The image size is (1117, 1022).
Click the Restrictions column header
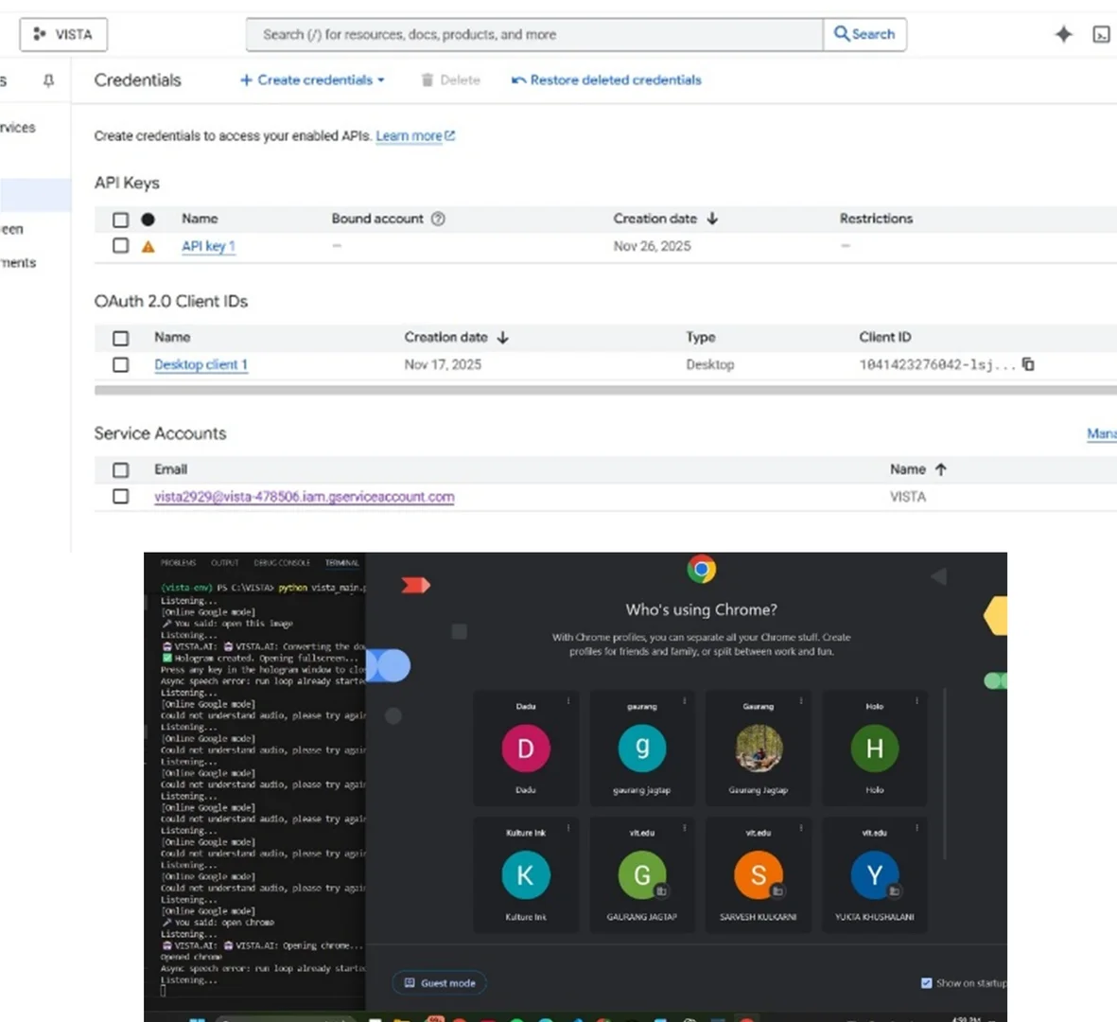(x=876, y=219)
